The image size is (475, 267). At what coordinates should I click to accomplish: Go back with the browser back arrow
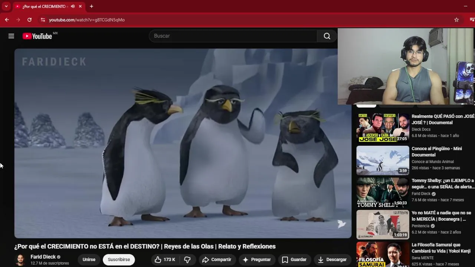click(x=7, y=20)
